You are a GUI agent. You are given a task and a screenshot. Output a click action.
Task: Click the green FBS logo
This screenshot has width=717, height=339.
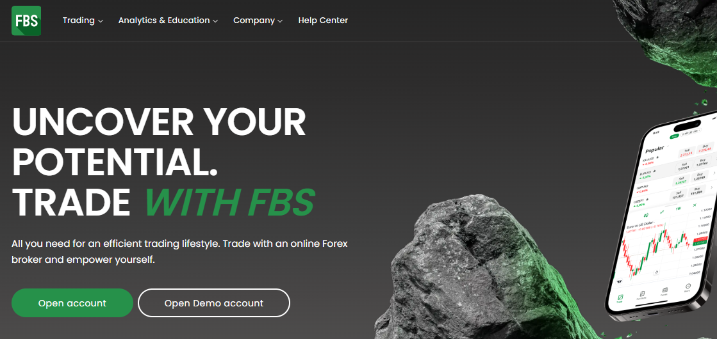[26, 20]
